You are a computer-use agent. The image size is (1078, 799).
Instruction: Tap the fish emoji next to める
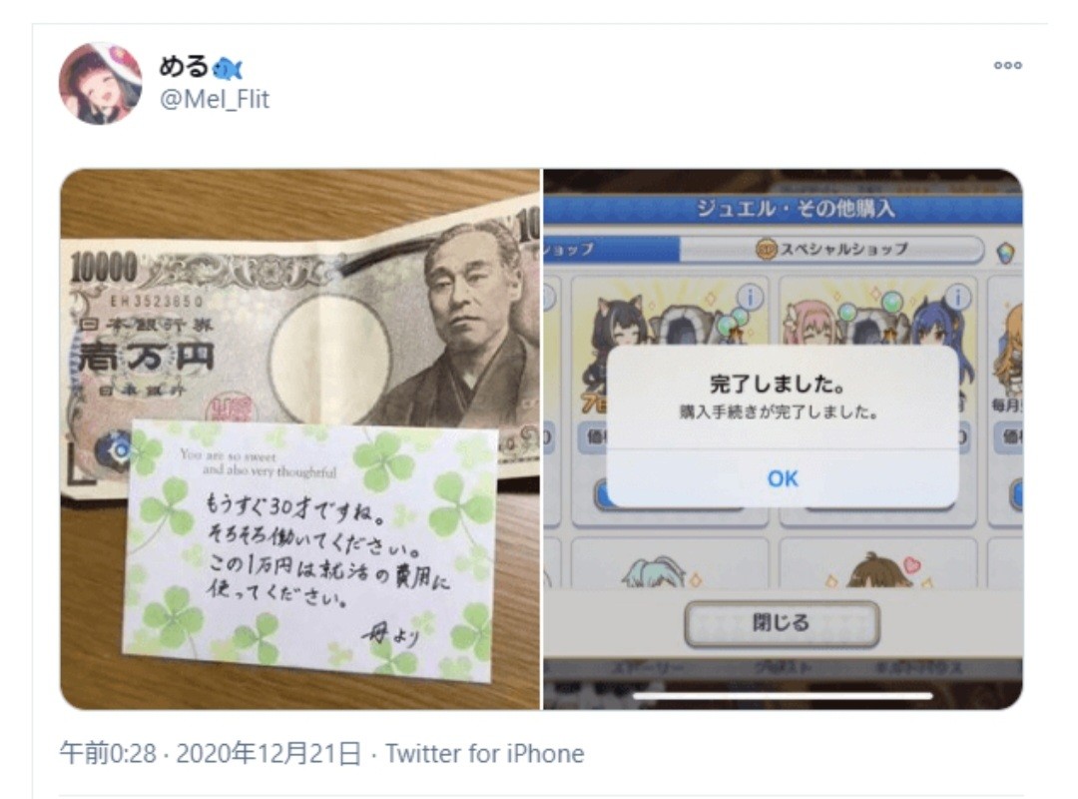228,68
